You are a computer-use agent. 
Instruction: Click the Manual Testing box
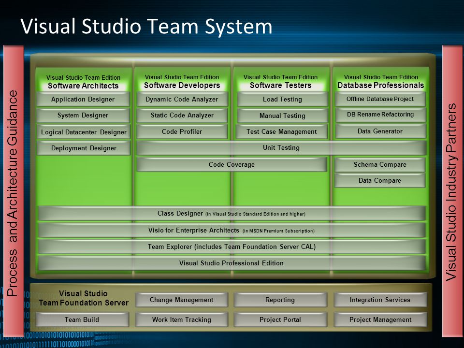coord(282,116)
